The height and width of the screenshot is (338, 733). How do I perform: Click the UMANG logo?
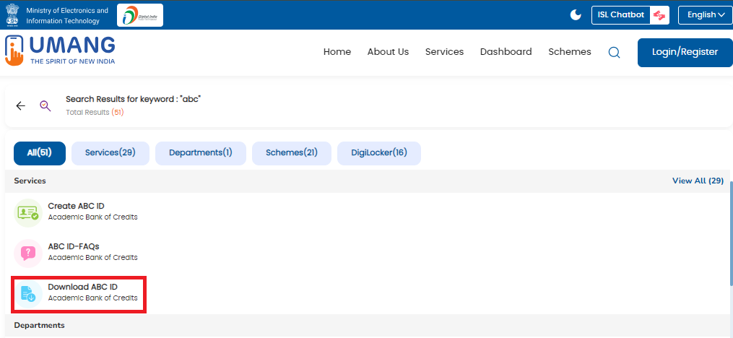coord(61,51)
